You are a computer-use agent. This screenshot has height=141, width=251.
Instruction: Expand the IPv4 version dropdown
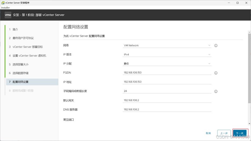pyautogui.click(x=167, y=55)
